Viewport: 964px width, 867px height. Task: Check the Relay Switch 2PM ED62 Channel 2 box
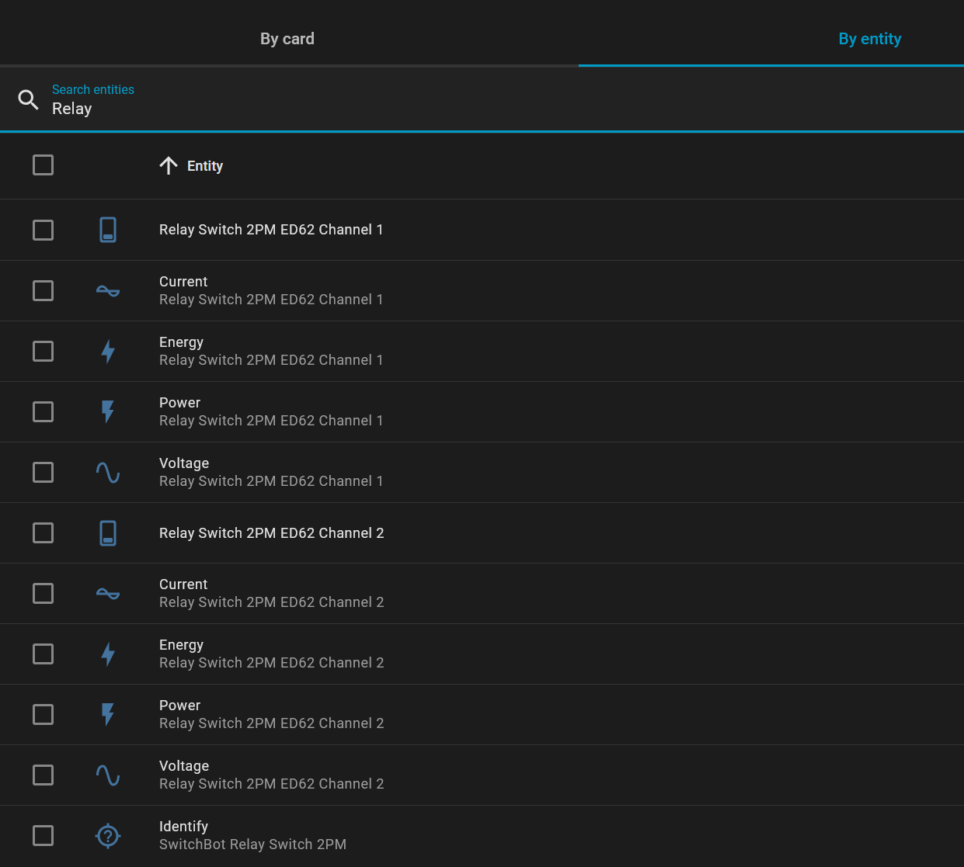point(44,533)
